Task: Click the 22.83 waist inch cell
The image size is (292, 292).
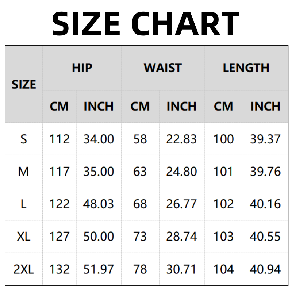Action: [x=181, y=139]
